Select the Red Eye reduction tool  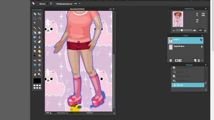click(x=35, y=60)
